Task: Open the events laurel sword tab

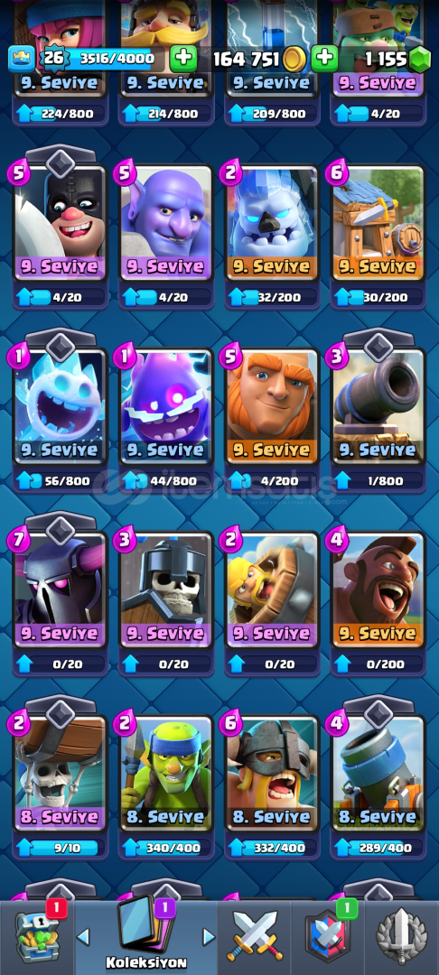Action: [x=402, y=938]
